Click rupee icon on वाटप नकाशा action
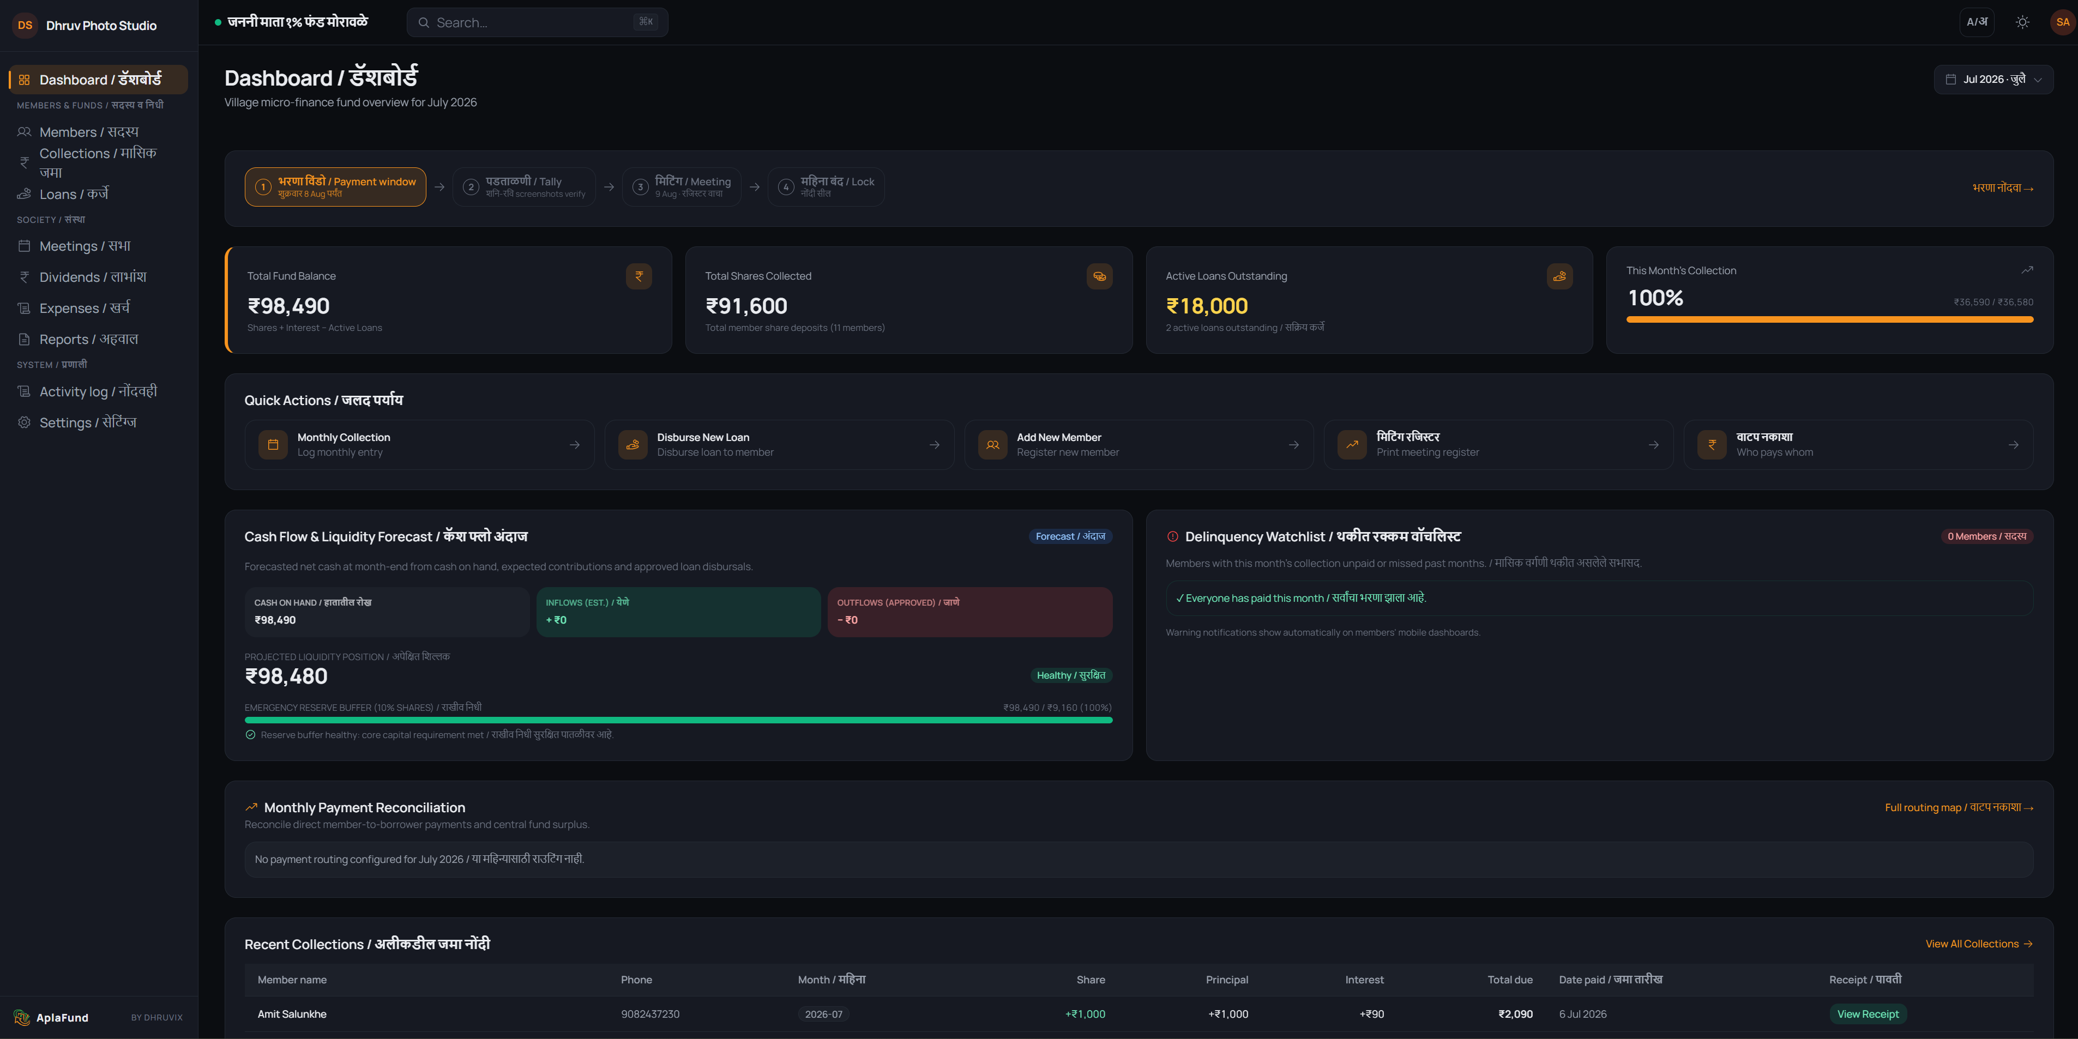Image resolution: width=2078 pixels, height=1039 pixels. pyautogui.click(x=1712, y=444)
